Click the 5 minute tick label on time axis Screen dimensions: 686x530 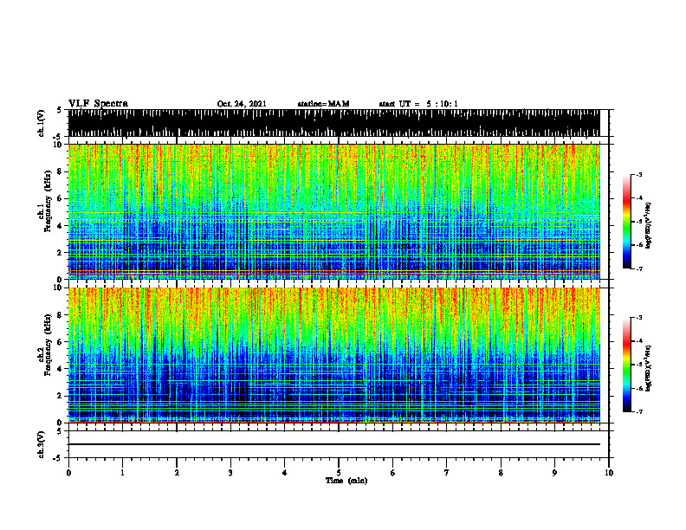[339, 473]
